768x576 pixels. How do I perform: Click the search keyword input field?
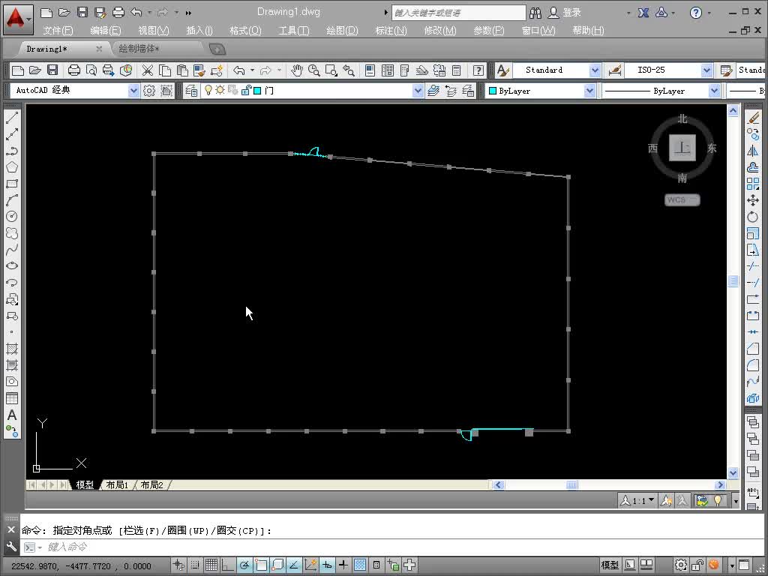[458, 13]
